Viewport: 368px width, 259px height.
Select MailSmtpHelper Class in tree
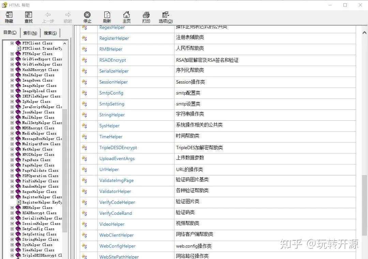42,123
